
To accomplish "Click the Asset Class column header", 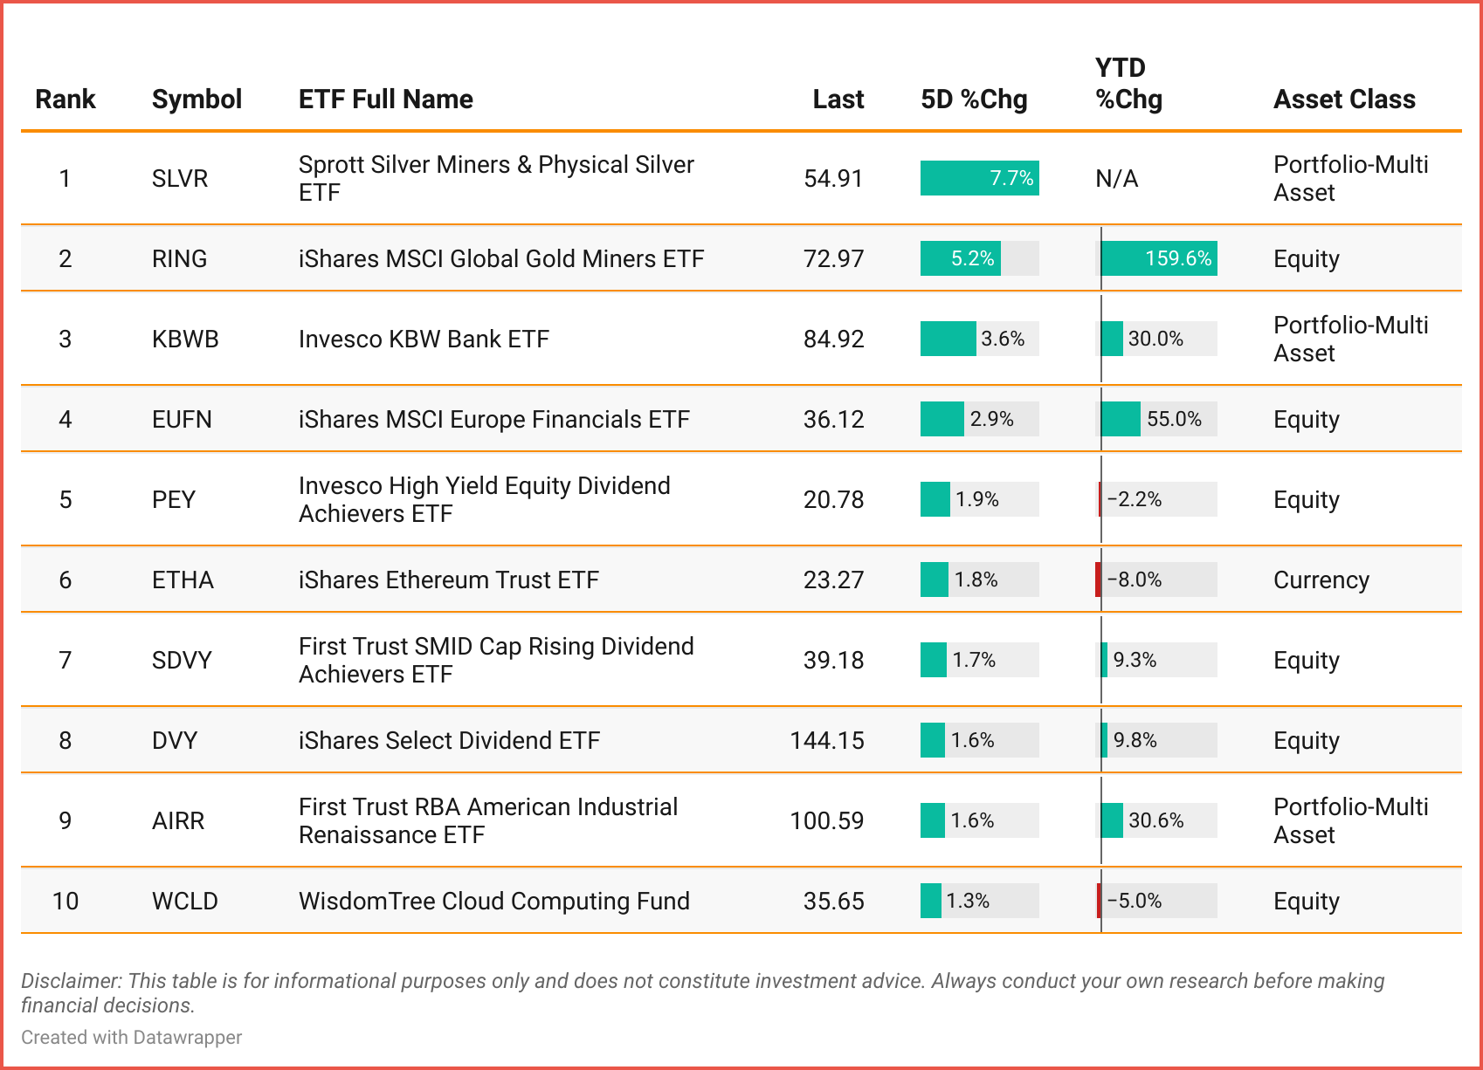I will coord(1344,99).
